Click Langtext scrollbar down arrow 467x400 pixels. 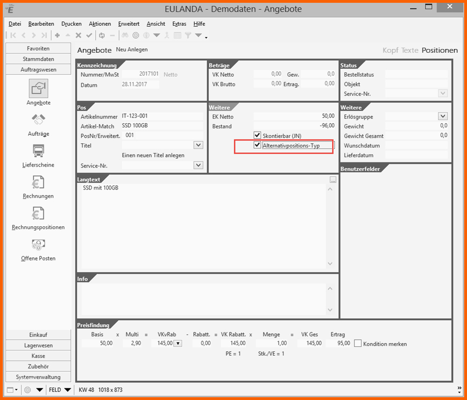pos(330,263)
